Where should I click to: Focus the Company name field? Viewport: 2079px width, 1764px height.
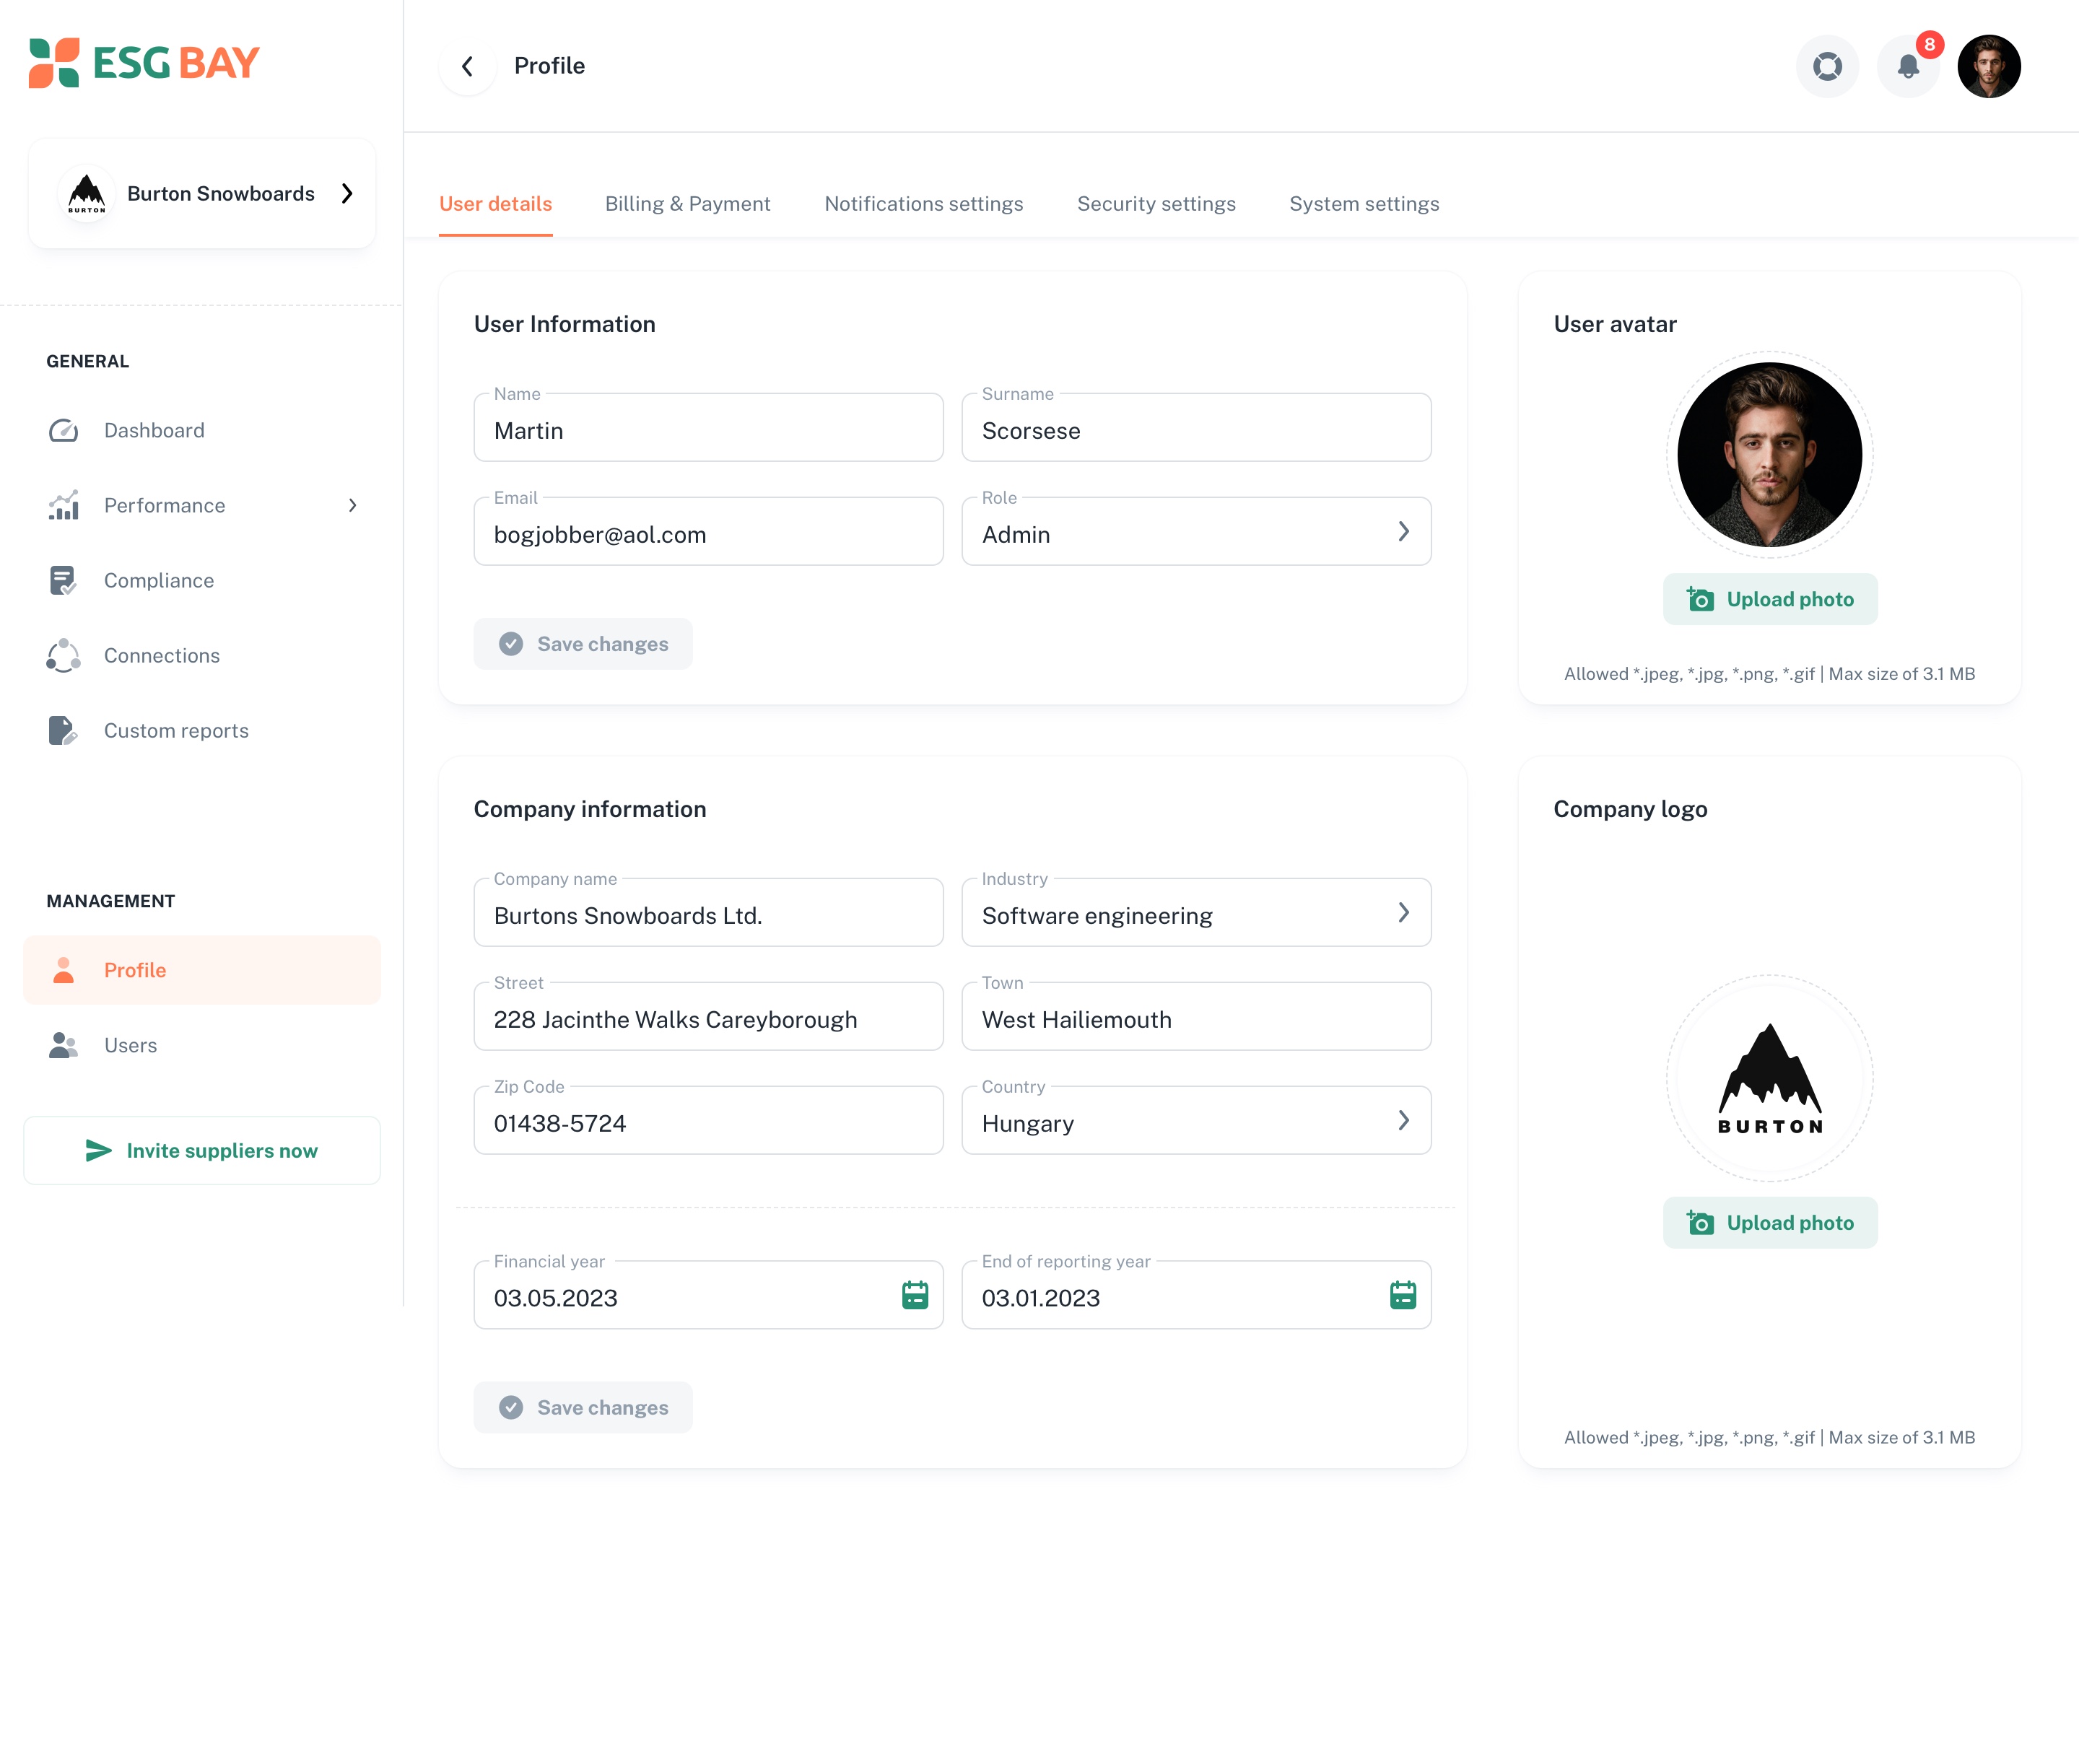[709, 913]
